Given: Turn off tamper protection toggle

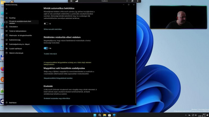Looking at the screenshot, I should (x=46, y=48).
